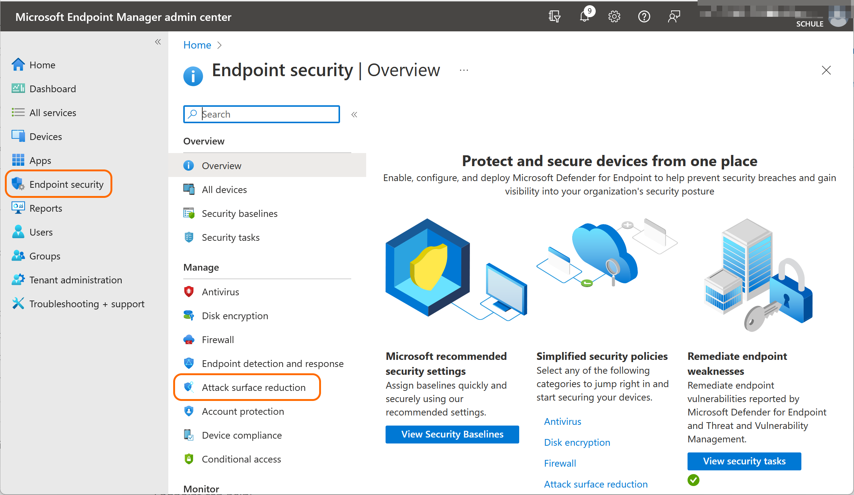Open the notifications bell icon
This screenshot has height=495, width=854.
[x=585, y=17]
